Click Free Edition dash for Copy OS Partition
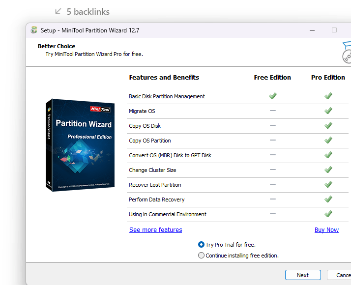 tap(273, 140)
